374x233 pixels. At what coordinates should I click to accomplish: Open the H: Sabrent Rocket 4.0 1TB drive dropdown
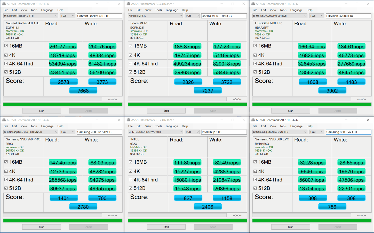(31, 16)
